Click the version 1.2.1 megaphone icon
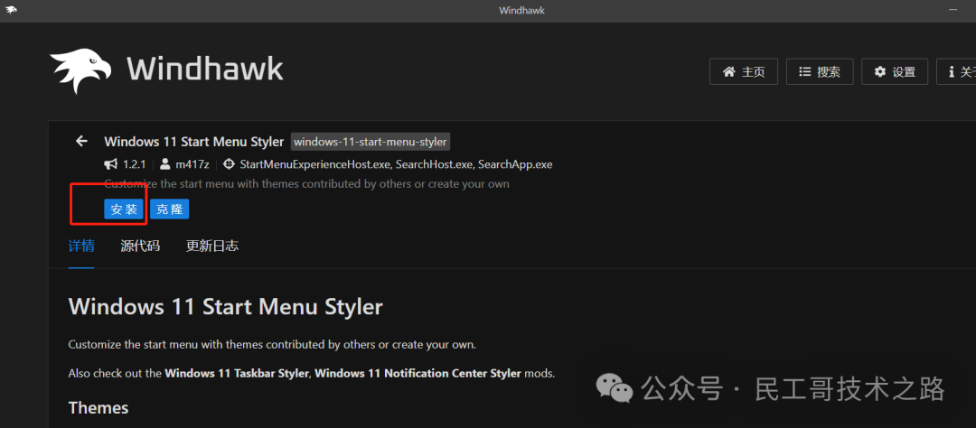 (111, 164)
